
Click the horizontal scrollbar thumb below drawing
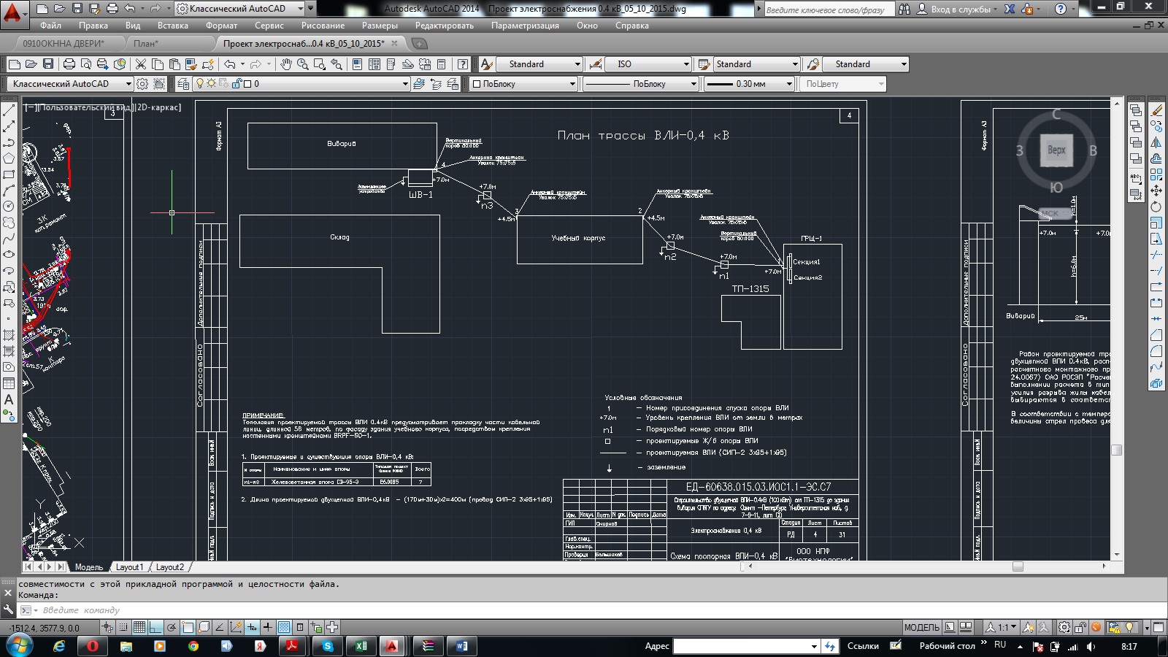coord(1018,566)
